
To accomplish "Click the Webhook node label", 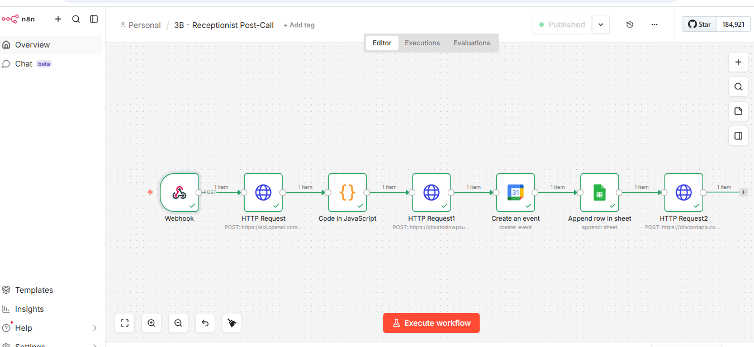I will pos(179,218).
